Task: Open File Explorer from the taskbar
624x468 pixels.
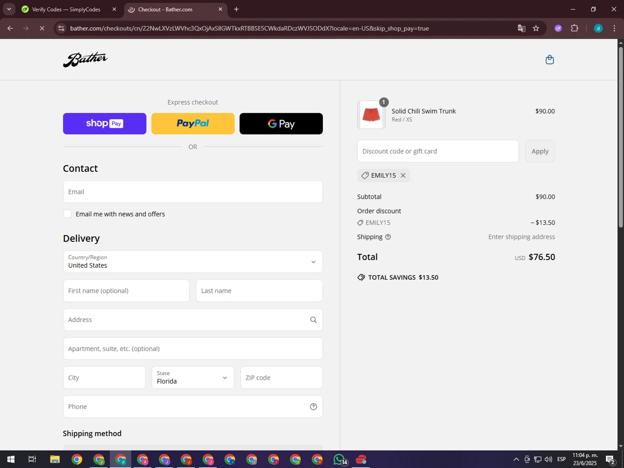Action: point(55,459)
